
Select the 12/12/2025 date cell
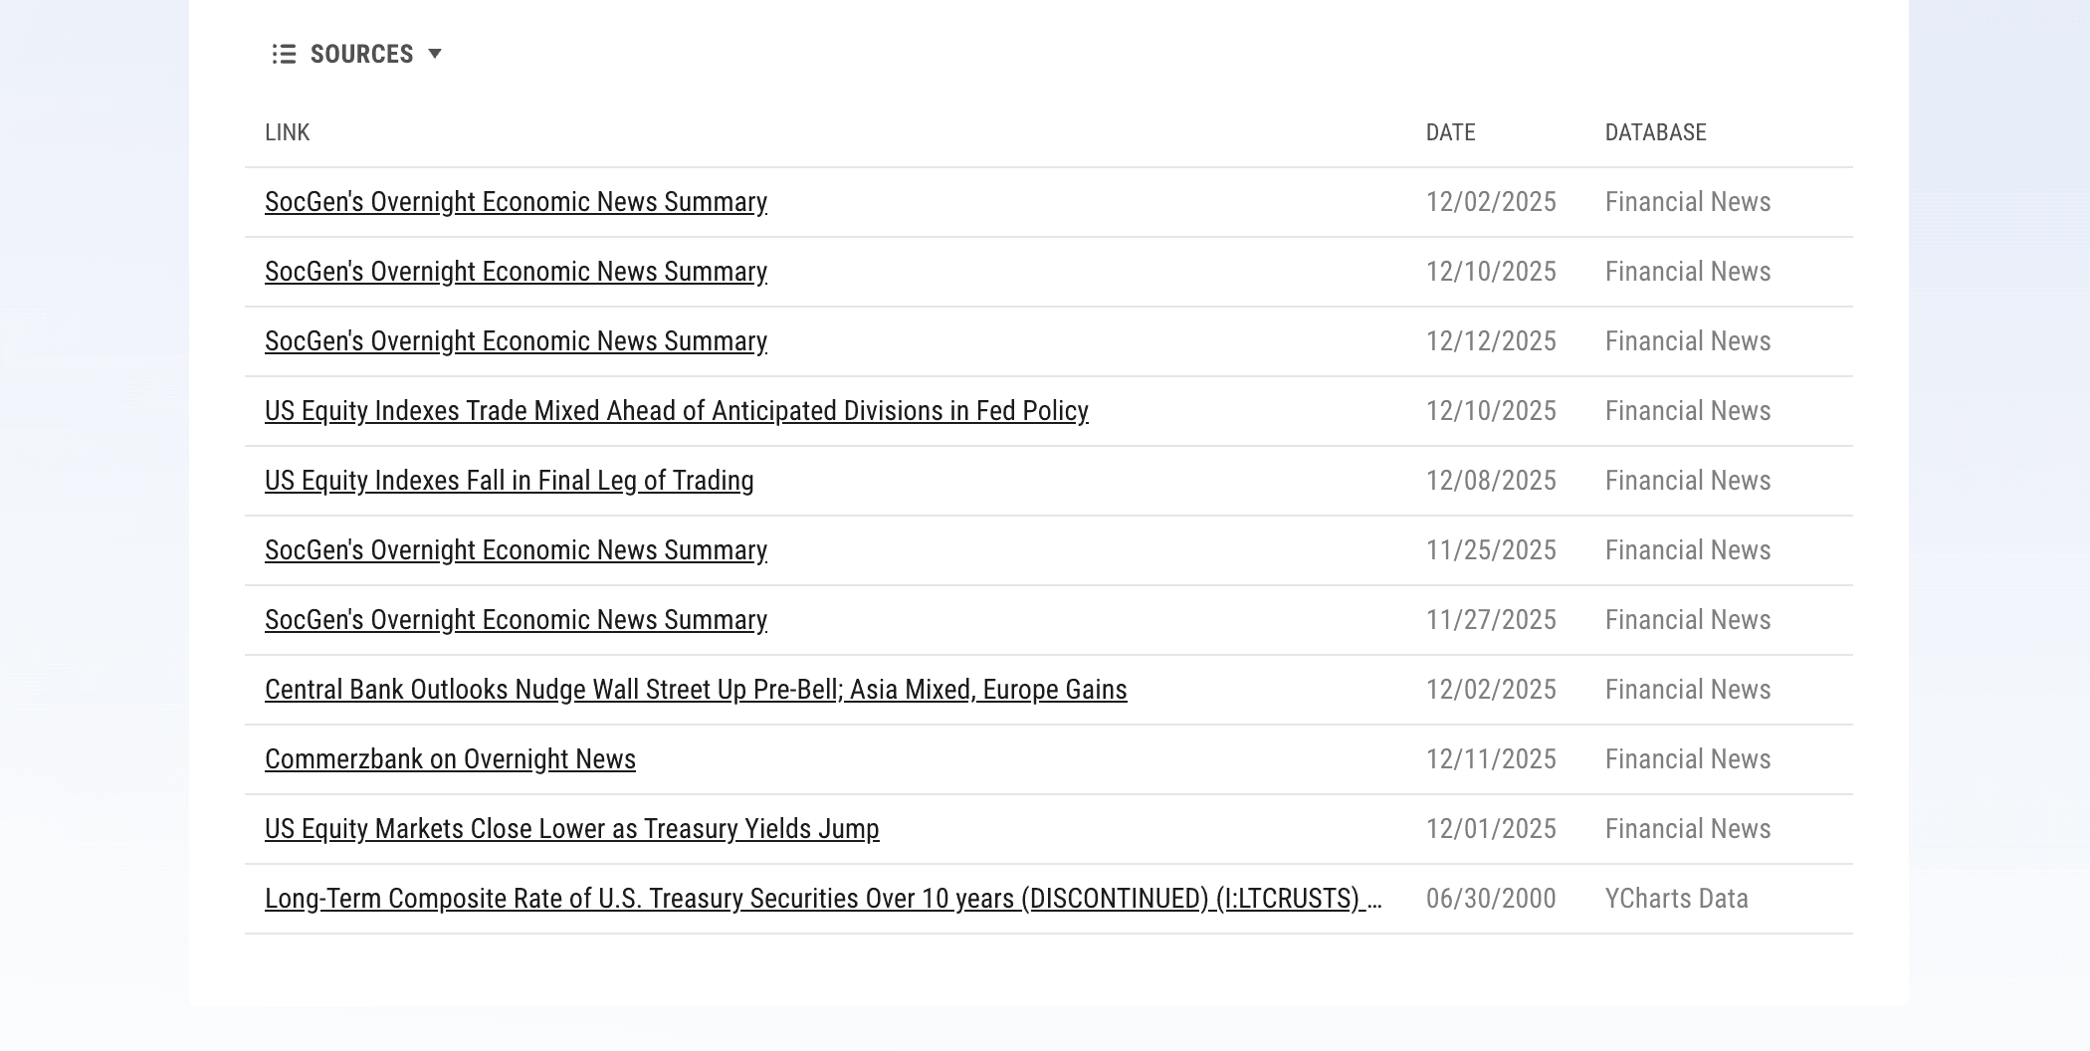pyautogui.click(x=1491, y=341)
